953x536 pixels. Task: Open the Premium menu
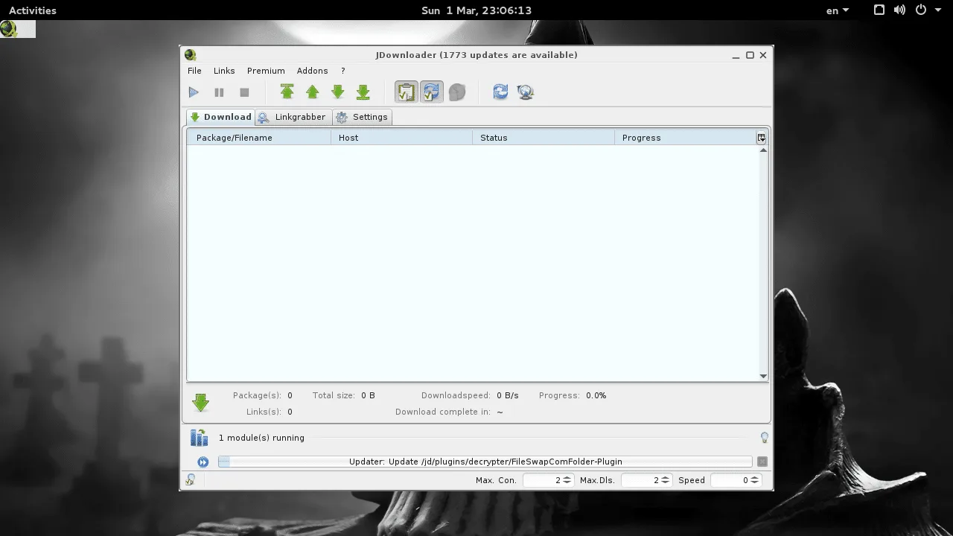[x=266, y=71]
